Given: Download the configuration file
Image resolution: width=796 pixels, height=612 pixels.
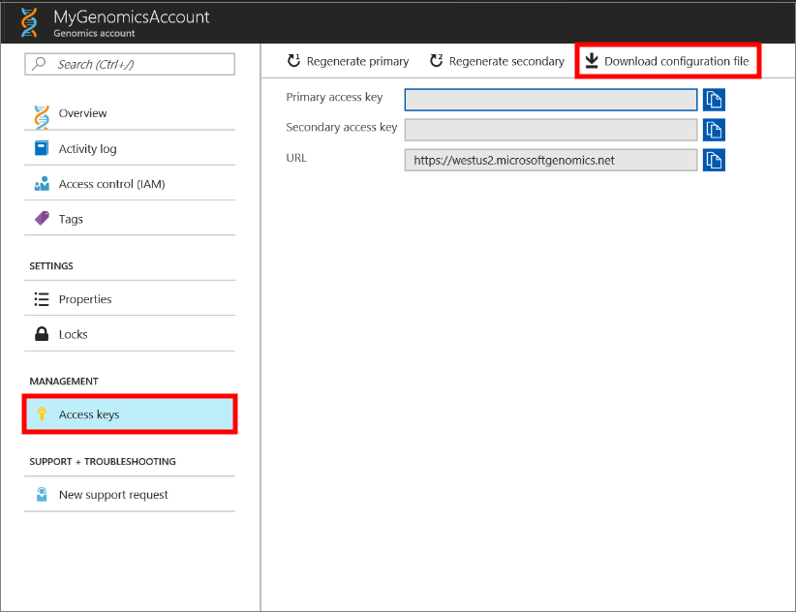Looking at the screenshot, I should [666, 60].
